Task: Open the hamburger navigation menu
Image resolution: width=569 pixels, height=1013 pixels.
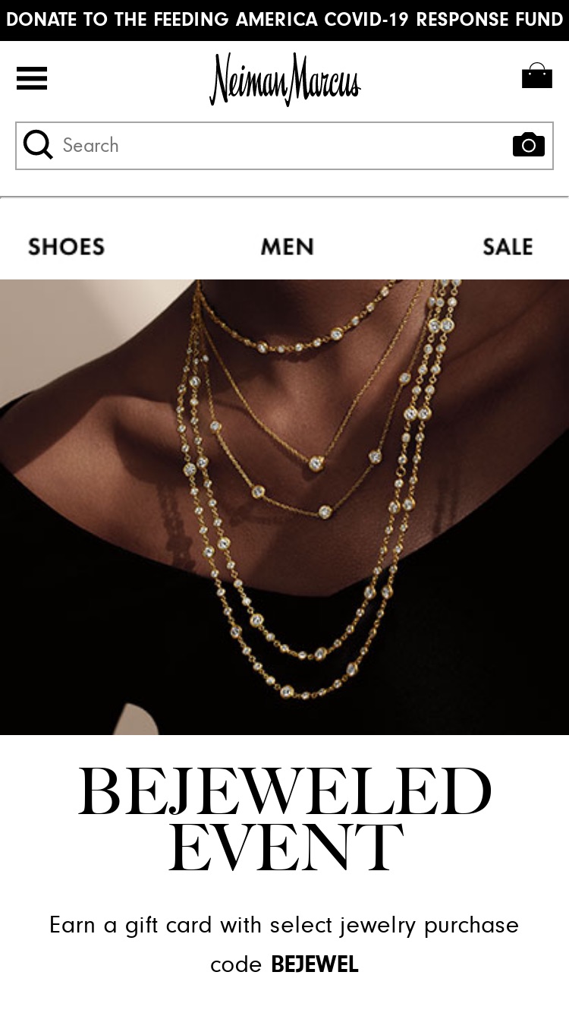Action: tap(32, 78)
